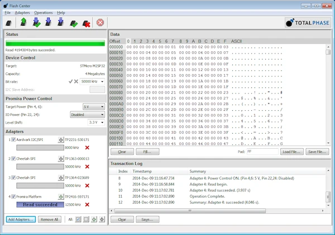
Task: Accept the bit rate with the checkmark icon
Action: 70,81
